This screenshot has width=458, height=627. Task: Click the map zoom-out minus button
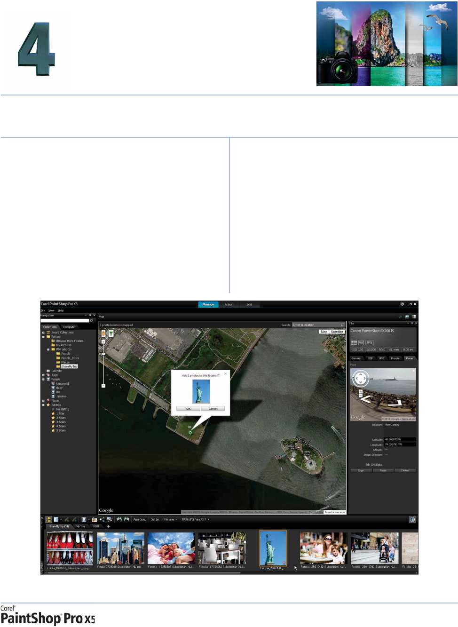(x=103, y=386)
